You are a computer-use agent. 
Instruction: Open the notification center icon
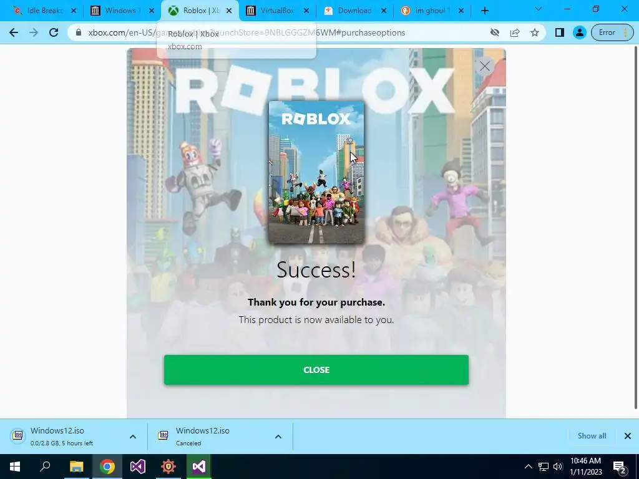tap(620, 467)
